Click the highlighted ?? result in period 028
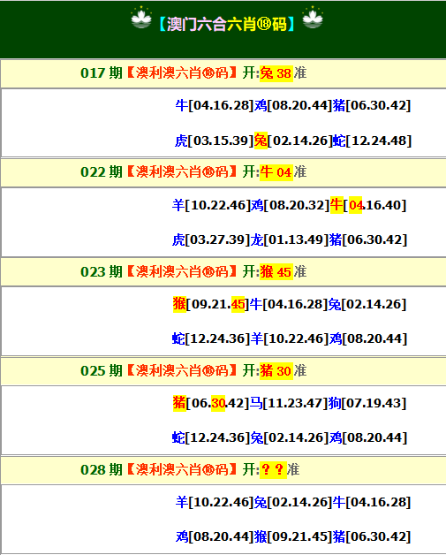The height and width of the screenshot is (555, 446). (x=273, y=470)
